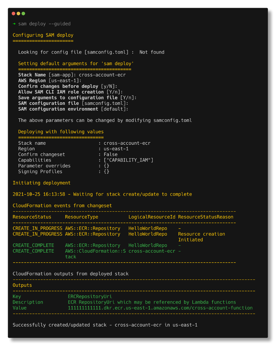Click the ECR repository URI output value
This screenshot has height=349, width=279.
point(160,308)
